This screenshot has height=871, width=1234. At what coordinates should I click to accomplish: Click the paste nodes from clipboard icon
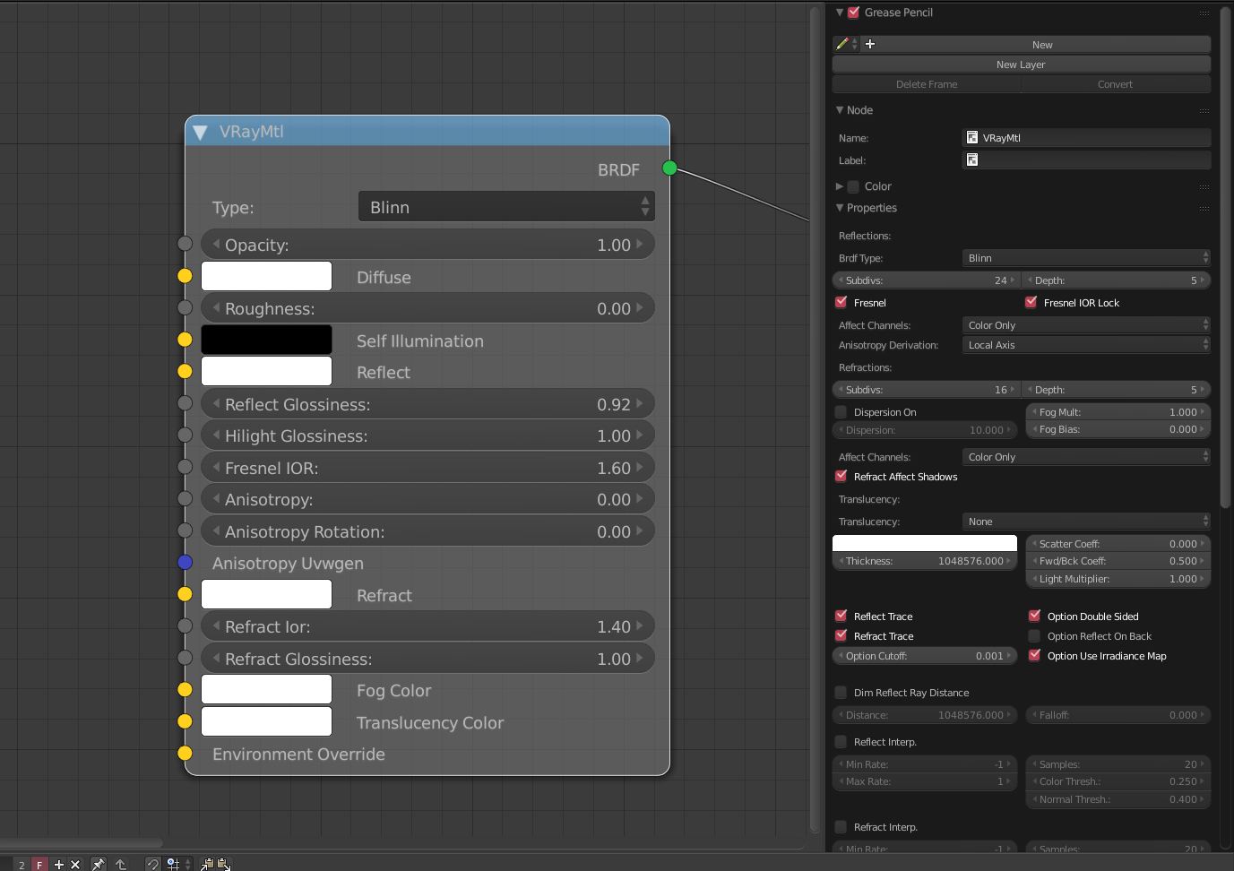pyautogui.click(x=223, y=864)
